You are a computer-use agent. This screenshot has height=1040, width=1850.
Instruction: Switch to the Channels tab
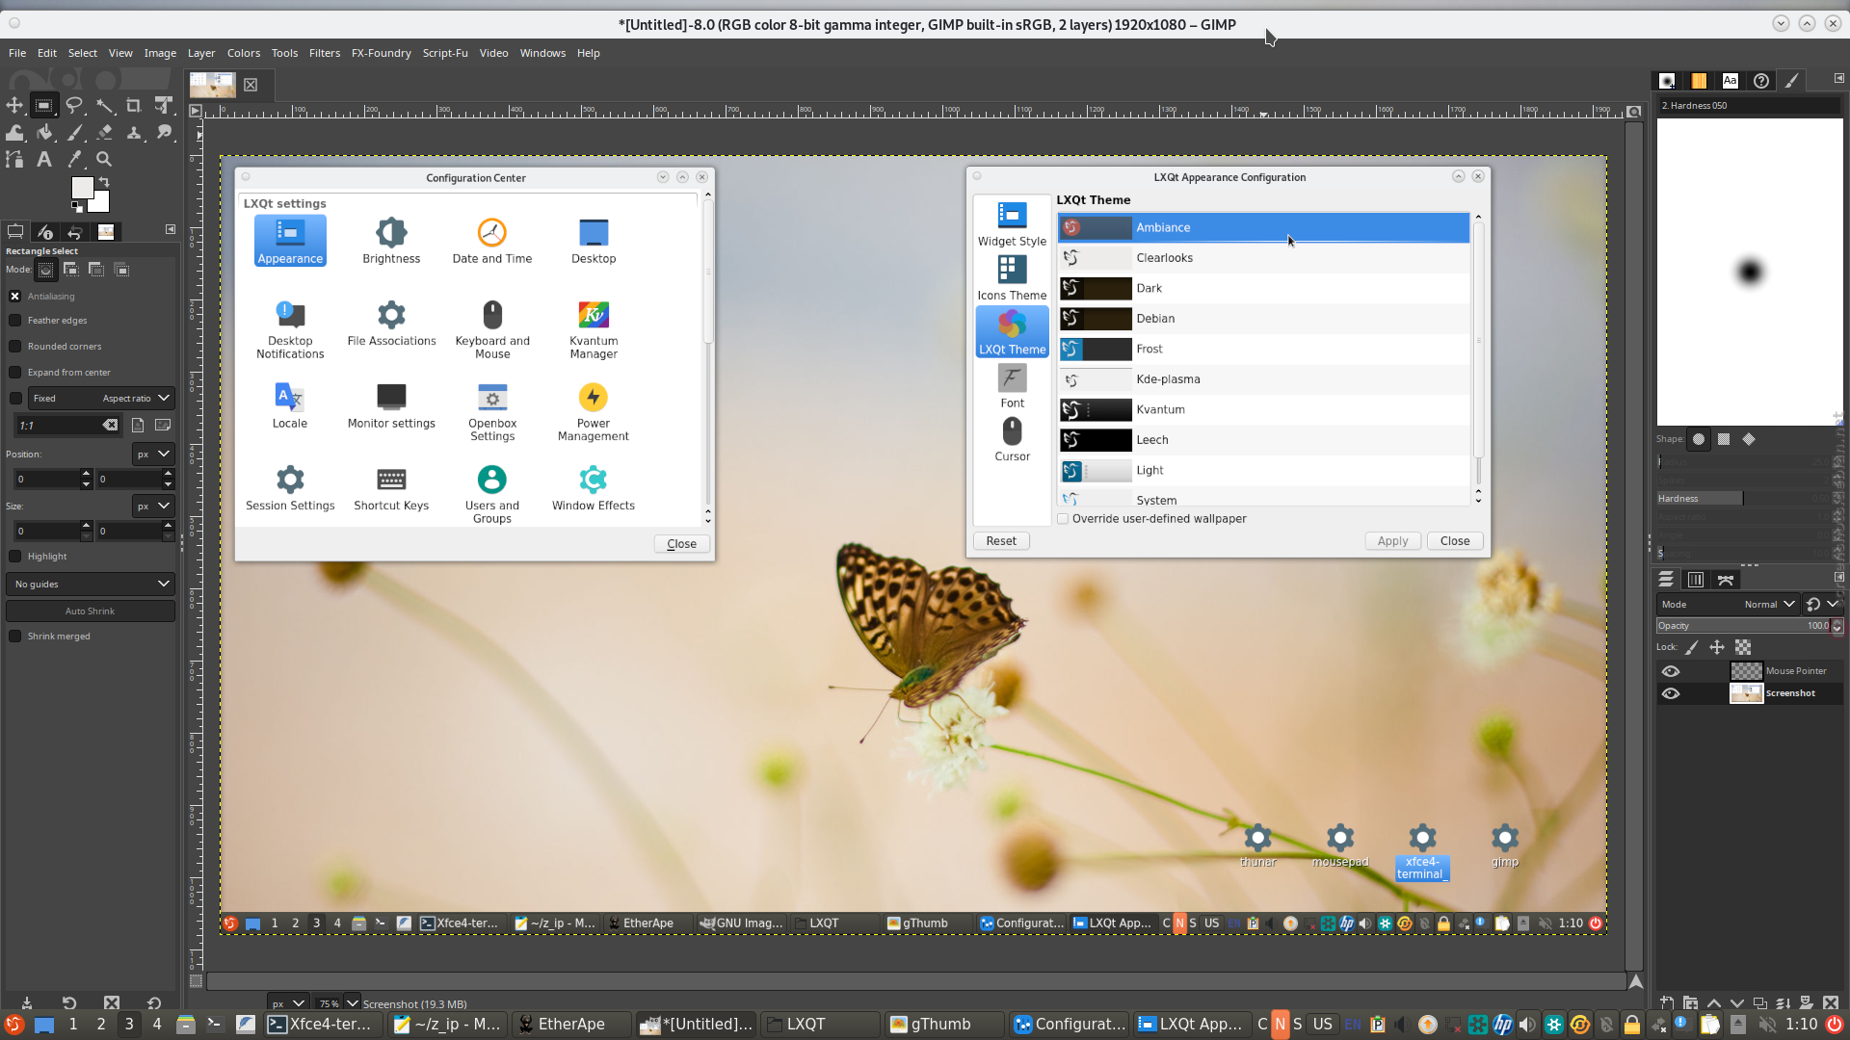1696,580
